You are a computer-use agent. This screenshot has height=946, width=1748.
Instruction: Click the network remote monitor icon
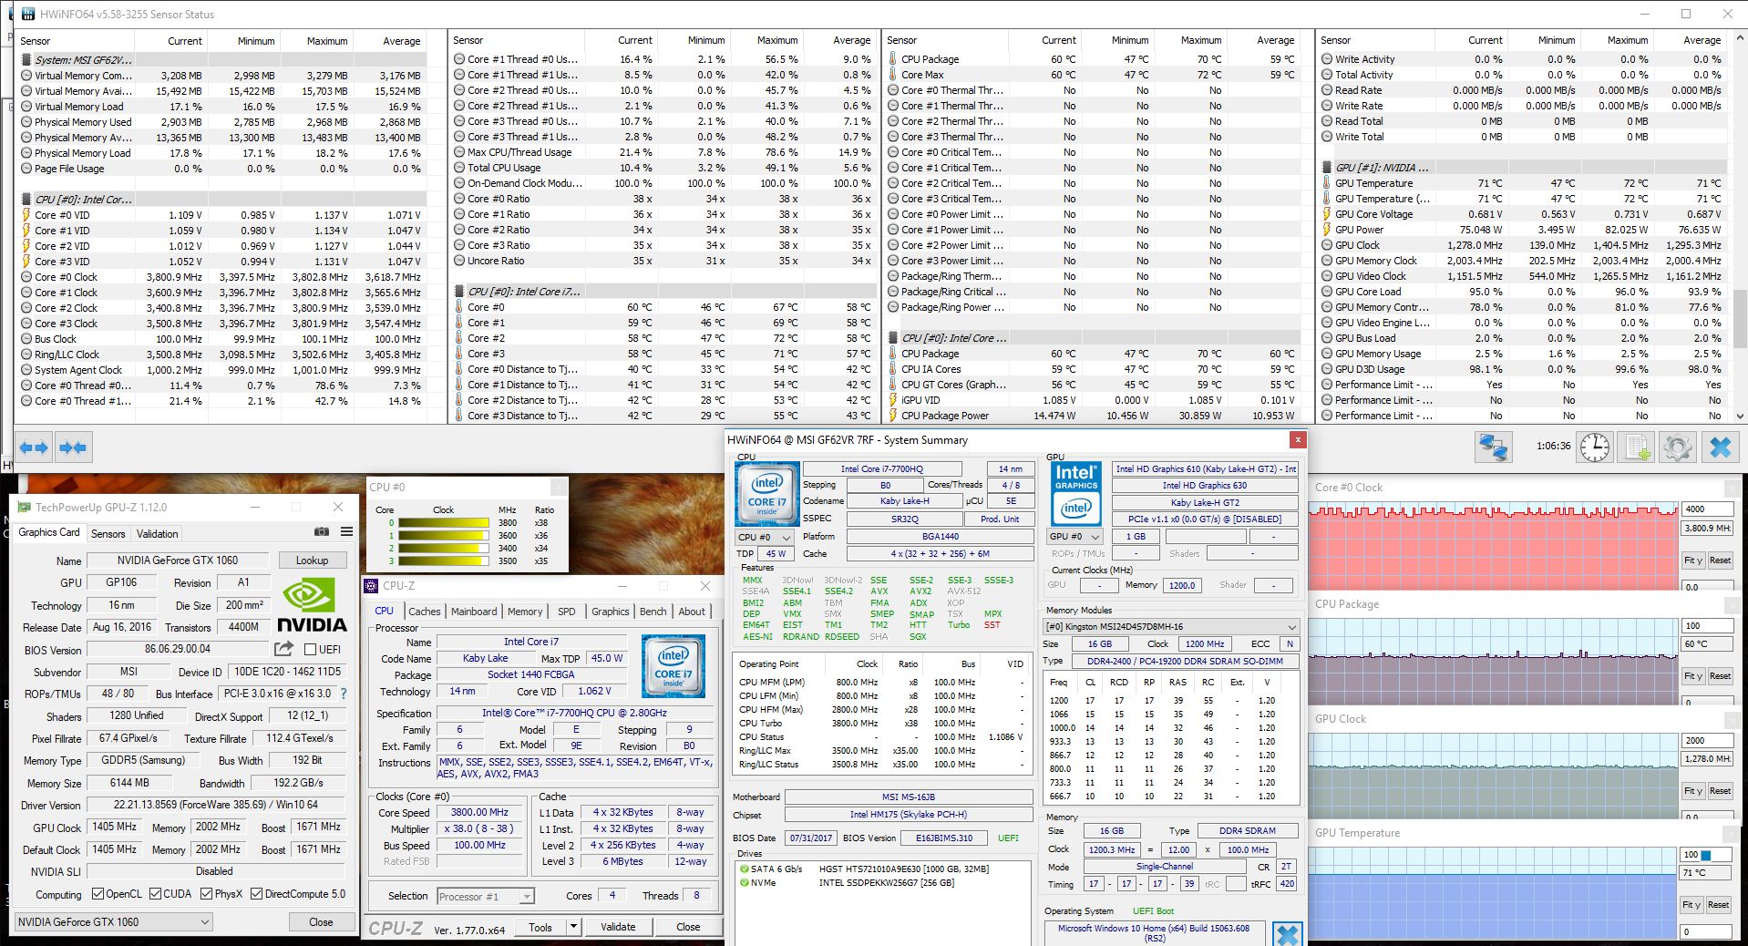click(x=1493, y=447)
